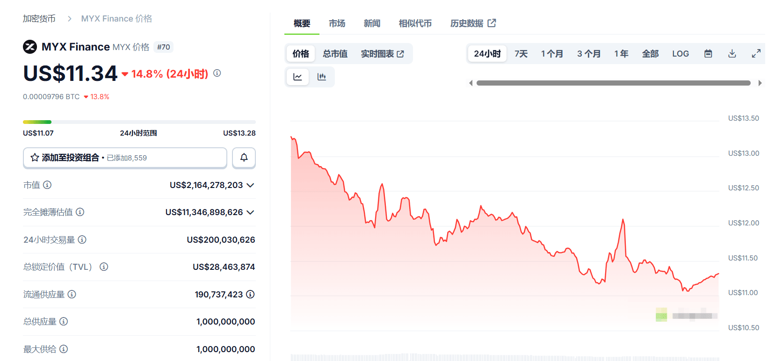Go to 加密货币 breadcrumb link

pyautogui.click(x=39, y=19)
